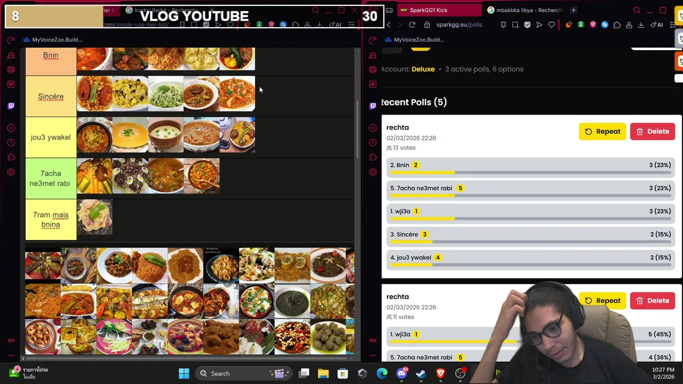
Task: Reload the sparkgg.eu polls page
Action: (x=412, y=25)
